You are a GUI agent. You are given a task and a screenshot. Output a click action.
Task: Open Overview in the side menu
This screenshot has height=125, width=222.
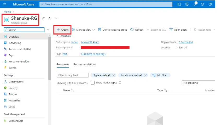(24, 37)
